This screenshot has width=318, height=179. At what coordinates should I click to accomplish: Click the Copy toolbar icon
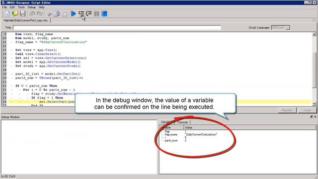pyautogui.click(x=57, y=14)
